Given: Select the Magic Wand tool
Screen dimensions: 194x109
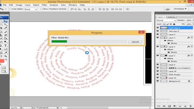Looking at the screenshot, I should coord(5,25).
